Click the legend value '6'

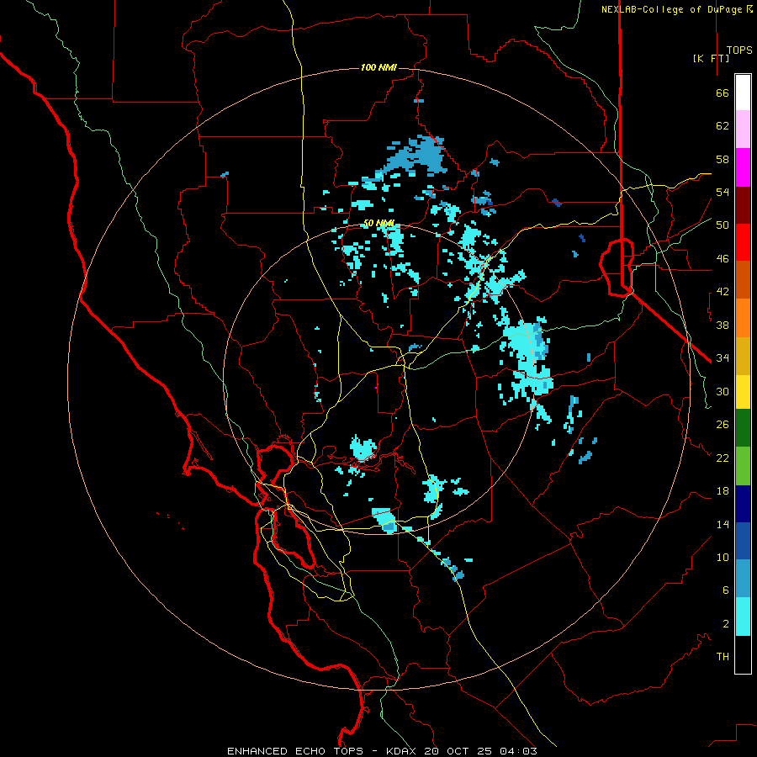pos(726,590)
